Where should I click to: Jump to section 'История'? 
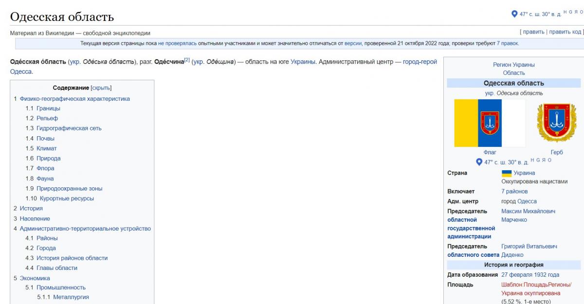31,209
